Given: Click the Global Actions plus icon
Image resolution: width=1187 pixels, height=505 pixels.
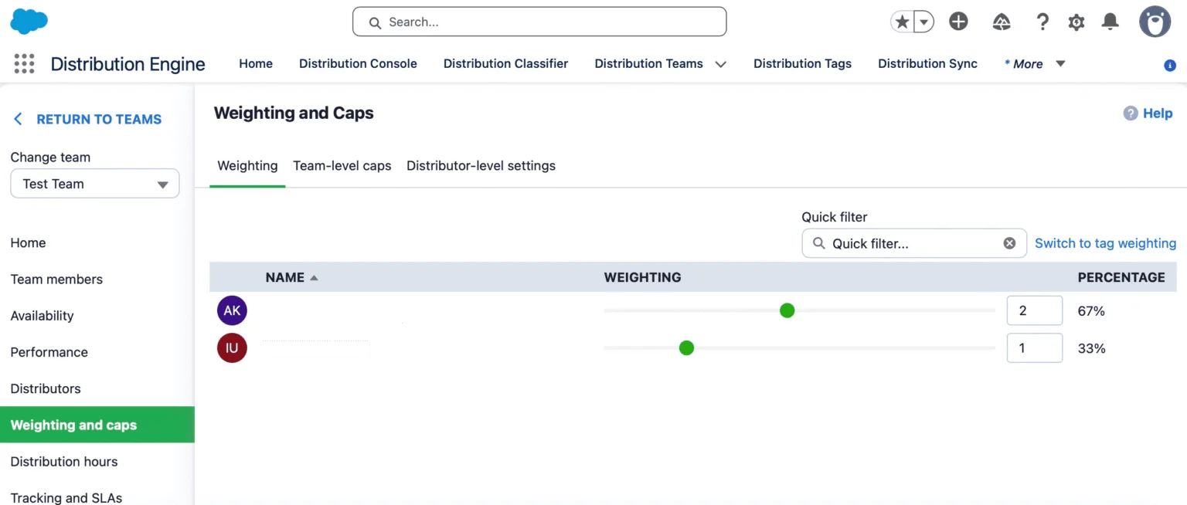Looking at the screenshot, I should click(958, 22).
